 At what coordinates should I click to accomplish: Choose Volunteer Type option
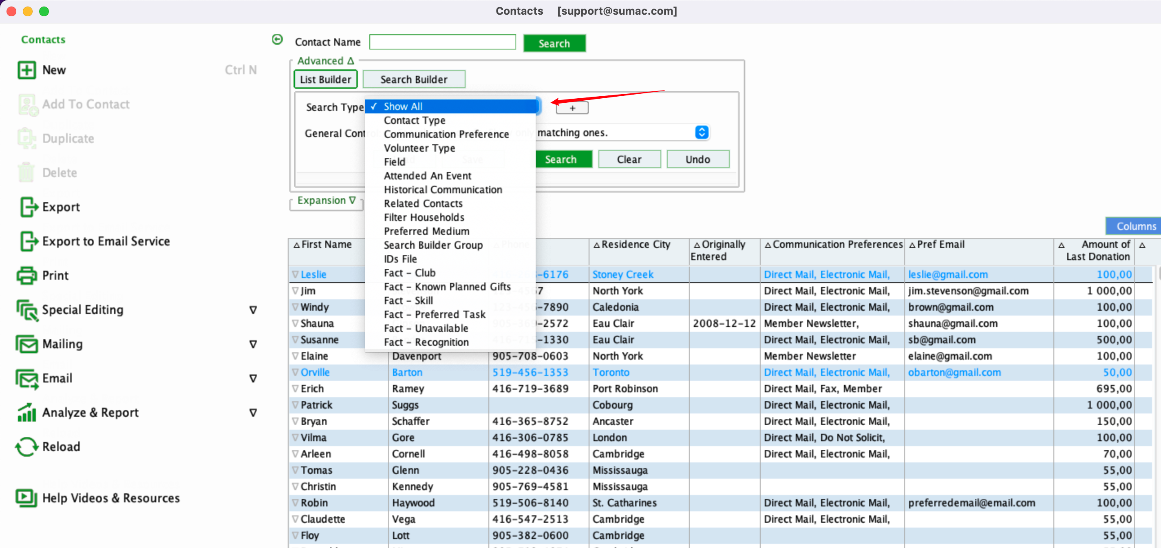pos(450,148)
